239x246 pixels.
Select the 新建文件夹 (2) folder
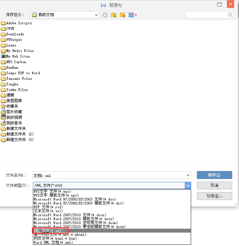17,134
